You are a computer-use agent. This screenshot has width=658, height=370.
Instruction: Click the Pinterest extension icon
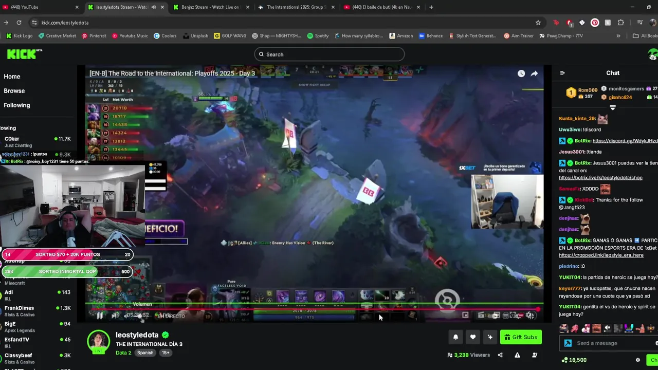[595, 23]
